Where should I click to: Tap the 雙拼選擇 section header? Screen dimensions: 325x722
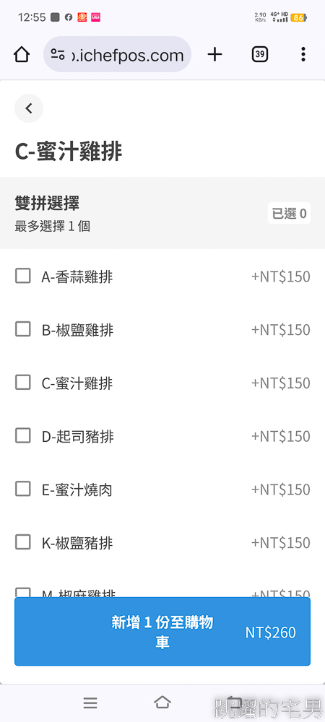(x=47, y=203)
